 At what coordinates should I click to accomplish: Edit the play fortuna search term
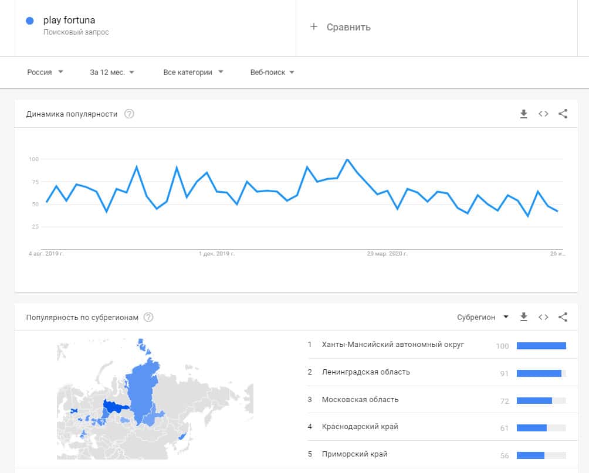(x=69, y=20)
